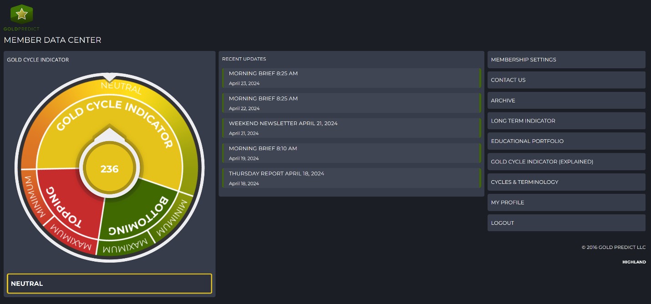Viewport: 651px width, 304px height.
Task: Click the NEUTRAL status box
Action: tap(109, 284)
